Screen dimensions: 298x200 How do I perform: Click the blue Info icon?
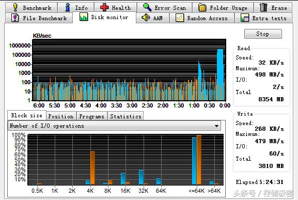point(68,8)
